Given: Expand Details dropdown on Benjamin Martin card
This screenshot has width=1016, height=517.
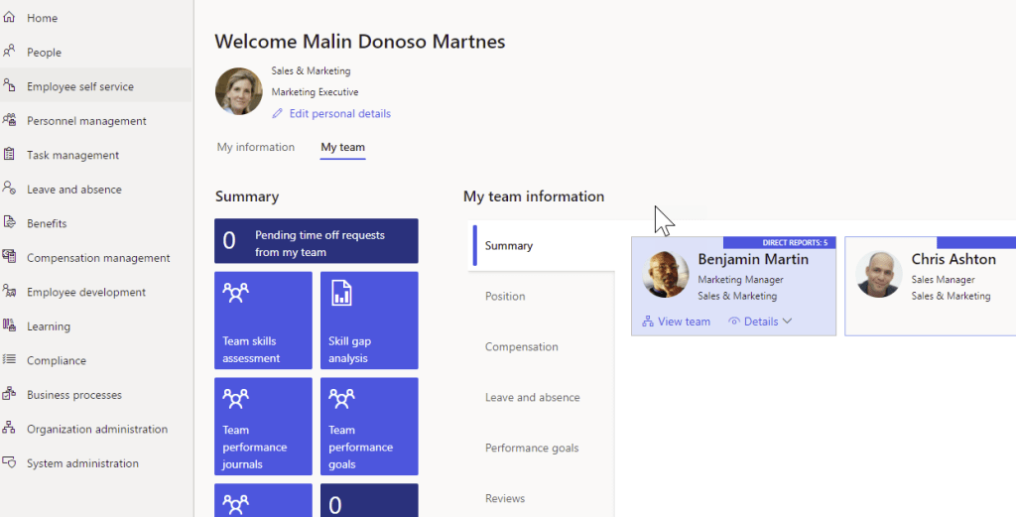Looking at the screenshot, I should click(760, 322).
